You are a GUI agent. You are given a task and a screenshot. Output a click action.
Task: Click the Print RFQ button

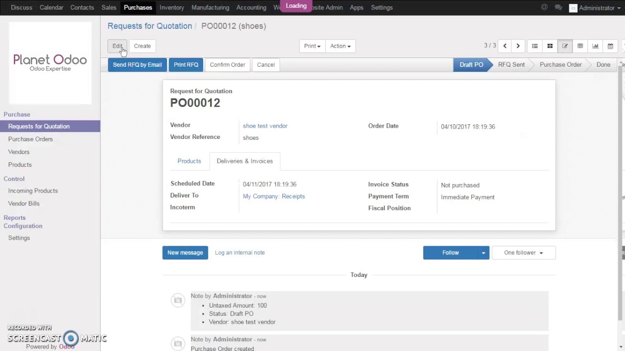click(186, 64)
